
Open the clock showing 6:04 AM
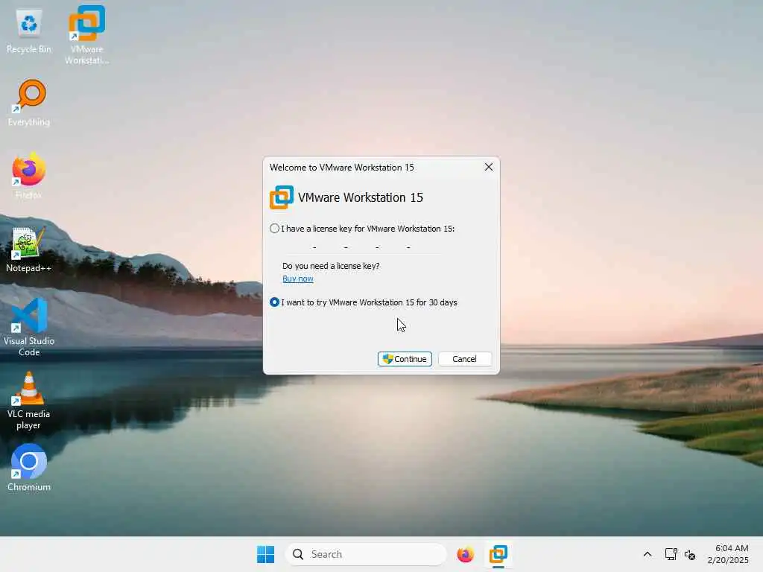tap(728, 554)
